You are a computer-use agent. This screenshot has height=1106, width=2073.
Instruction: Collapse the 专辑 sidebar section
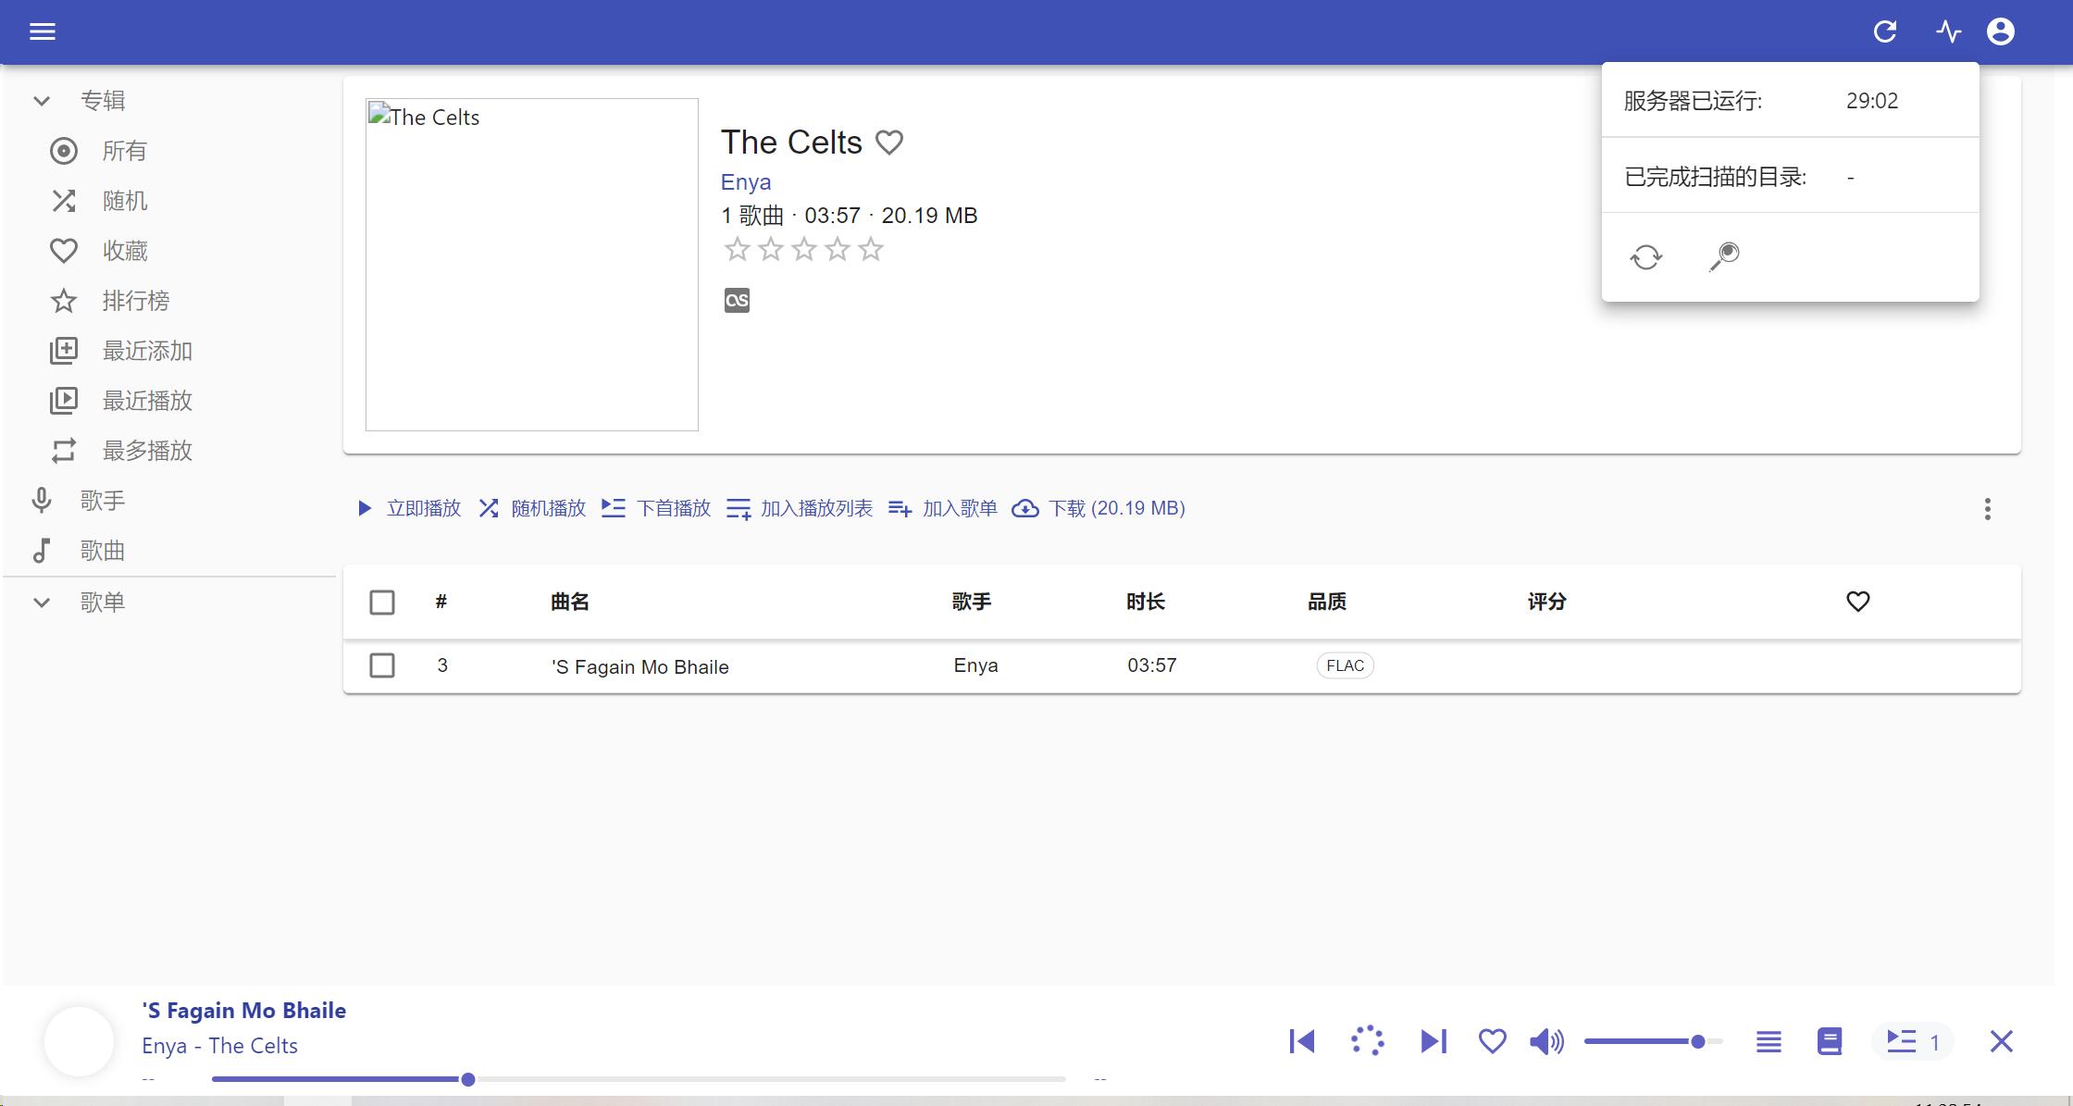click(42, 101)
